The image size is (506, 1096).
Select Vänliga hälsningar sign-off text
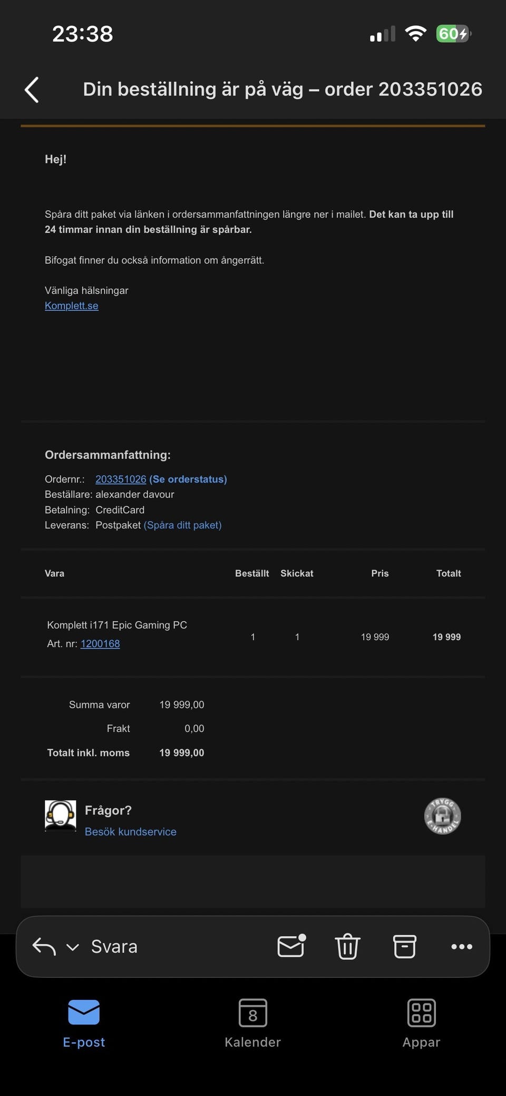pyautogui.click(x=86, y=291)
